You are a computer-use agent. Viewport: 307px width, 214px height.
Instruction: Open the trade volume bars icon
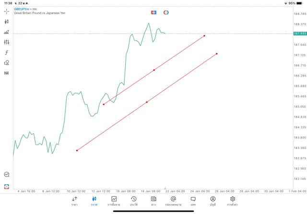[7, 32]
